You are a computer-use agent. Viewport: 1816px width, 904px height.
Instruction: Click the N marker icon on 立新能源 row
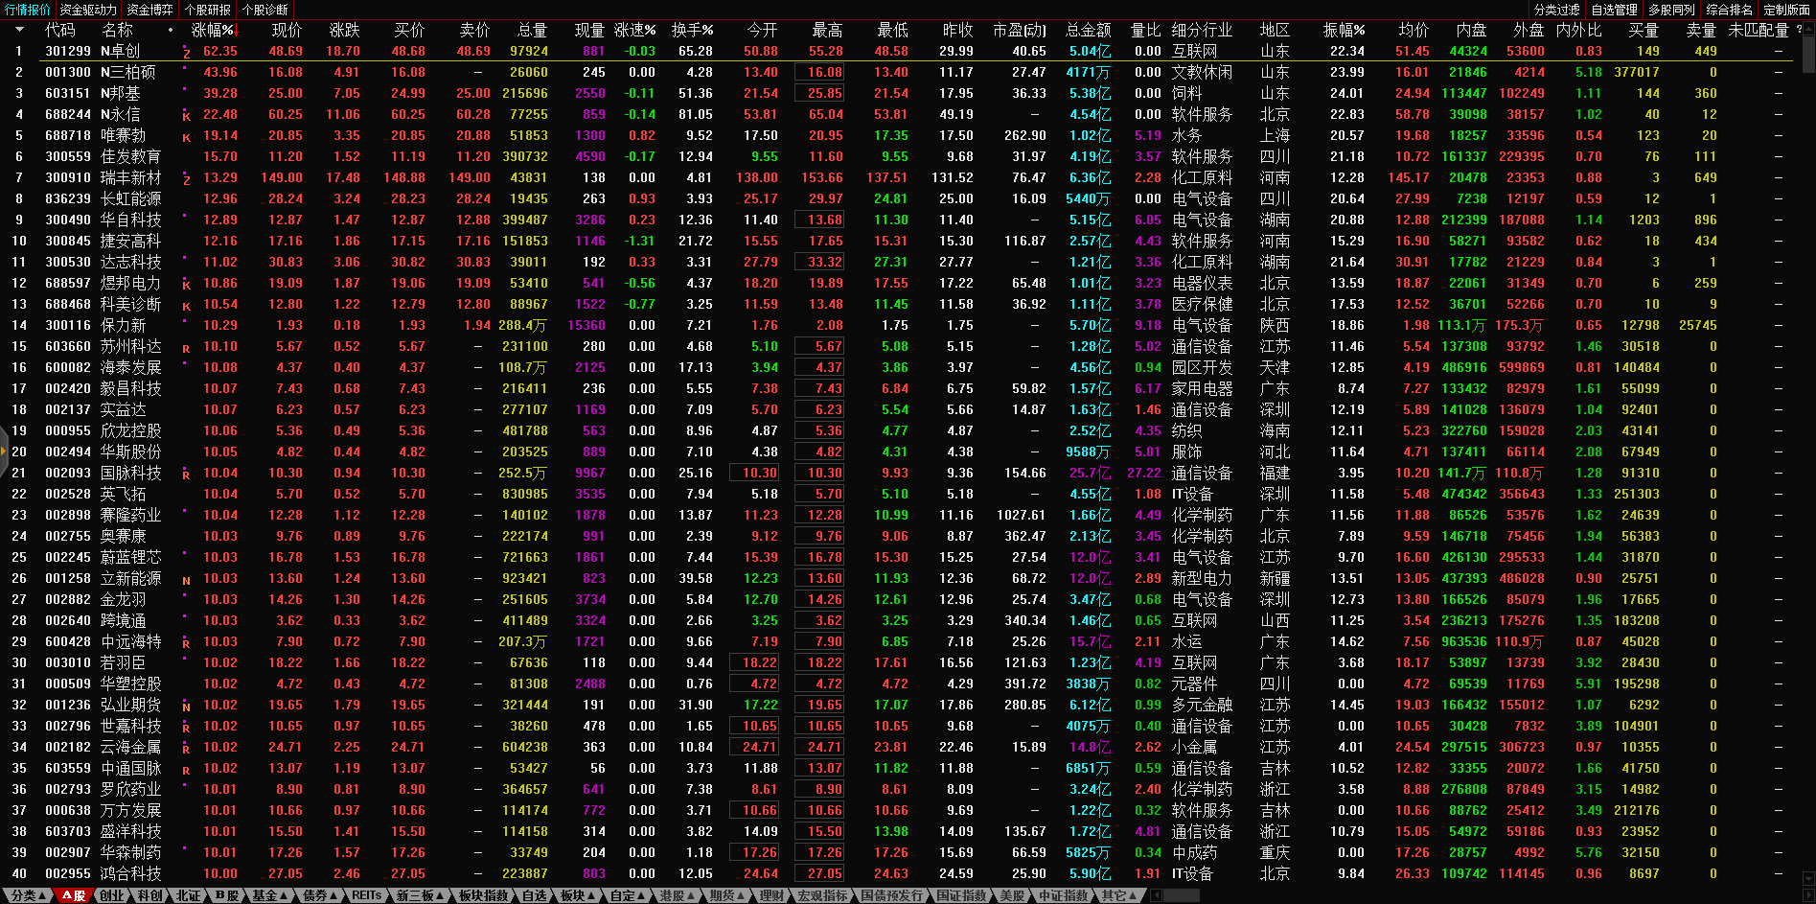[186, 580]
